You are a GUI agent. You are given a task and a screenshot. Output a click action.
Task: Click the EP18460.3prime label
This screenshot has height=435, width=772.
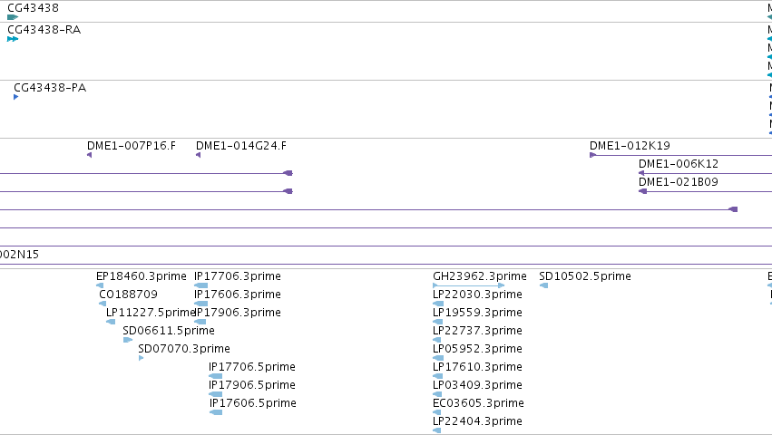click(x=142, y=276)
